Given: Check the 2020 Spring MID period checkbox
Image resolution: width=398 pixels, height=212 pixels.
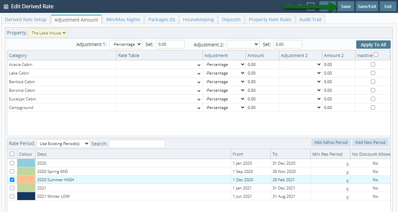Looking at the screenshot, I should [x=12, y=172].
